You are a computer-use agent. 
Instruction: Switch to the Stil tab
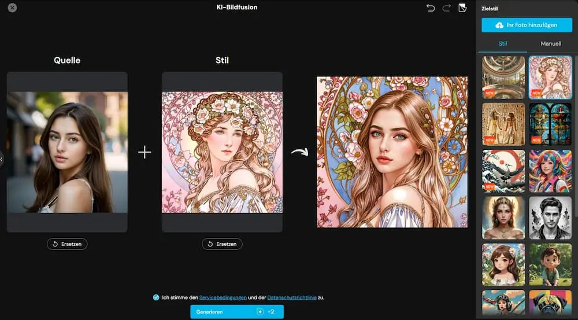pos(503,43)
